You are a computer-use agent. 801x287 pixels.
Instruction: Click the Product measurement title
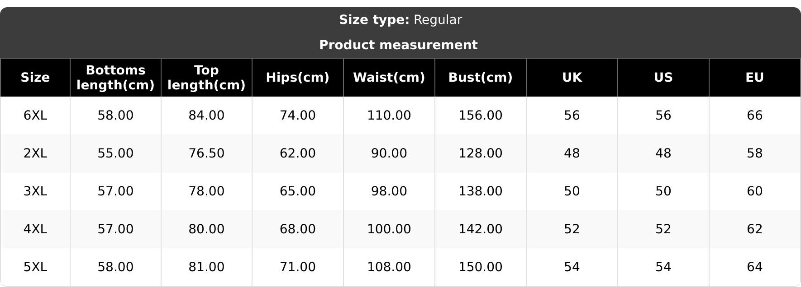point(398,45)
